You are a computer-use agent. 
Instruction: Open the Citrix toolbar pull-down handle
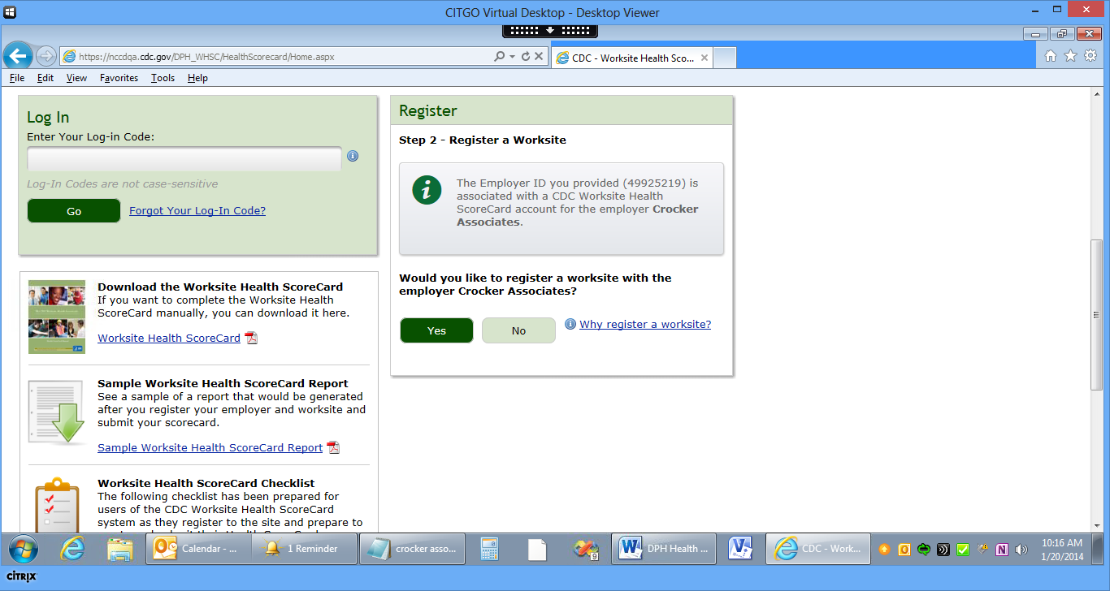(x=550, y=30)
